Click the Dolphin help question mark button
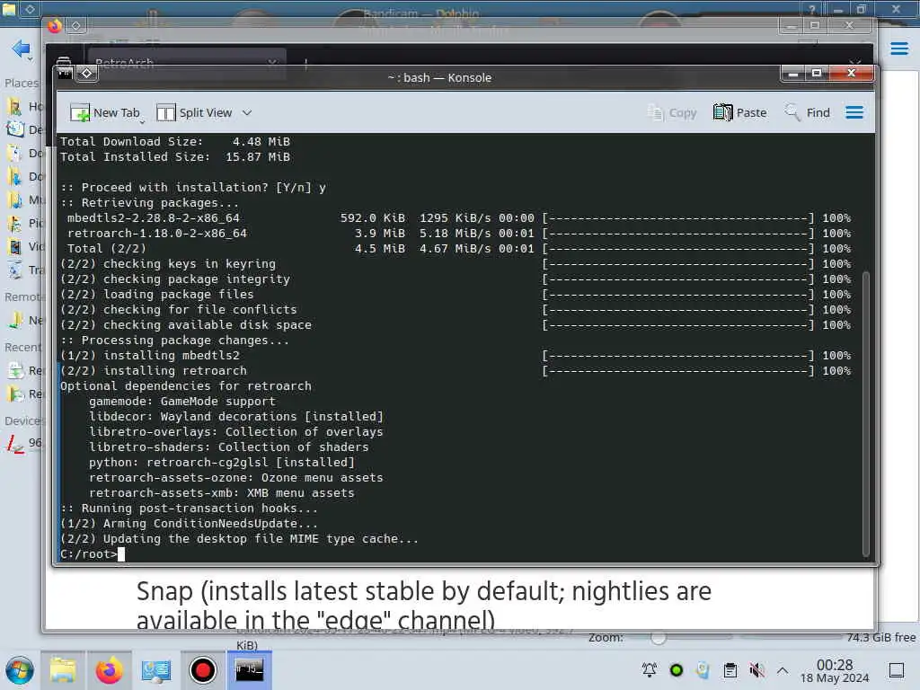This screenshot has width=920, height=690. [x=812, y=9]
